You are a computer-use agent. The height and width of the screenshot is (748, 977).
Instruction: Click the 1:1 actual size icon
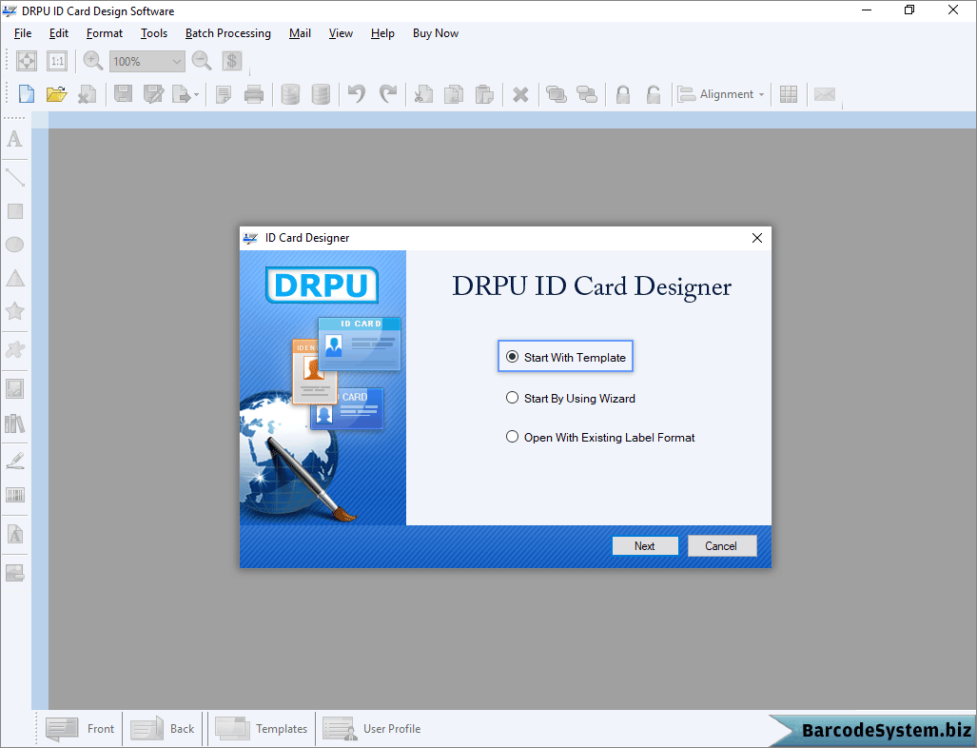click(x=57, y=61)
